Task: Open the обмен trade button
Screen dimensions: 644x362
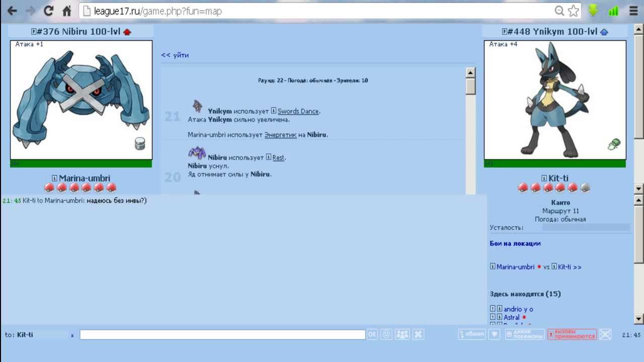Action: 472,334
